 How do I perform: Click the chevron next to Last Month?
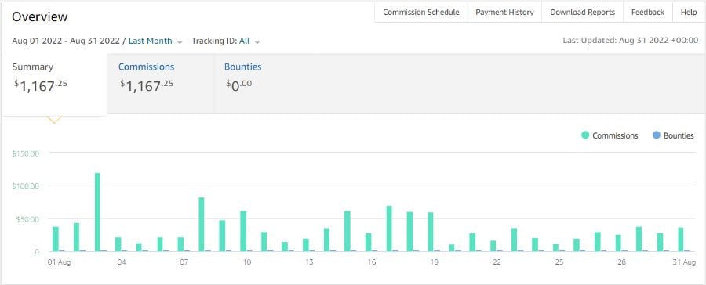(180, 41)
